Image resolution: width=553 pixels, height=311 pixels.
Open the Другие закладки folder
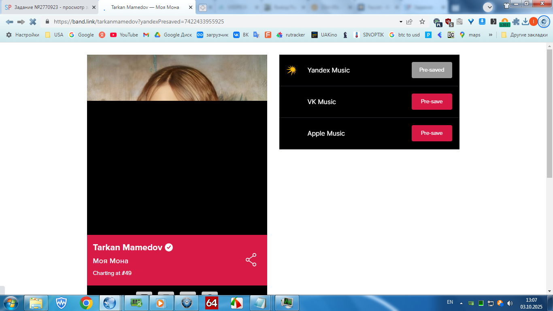[524, 35]
